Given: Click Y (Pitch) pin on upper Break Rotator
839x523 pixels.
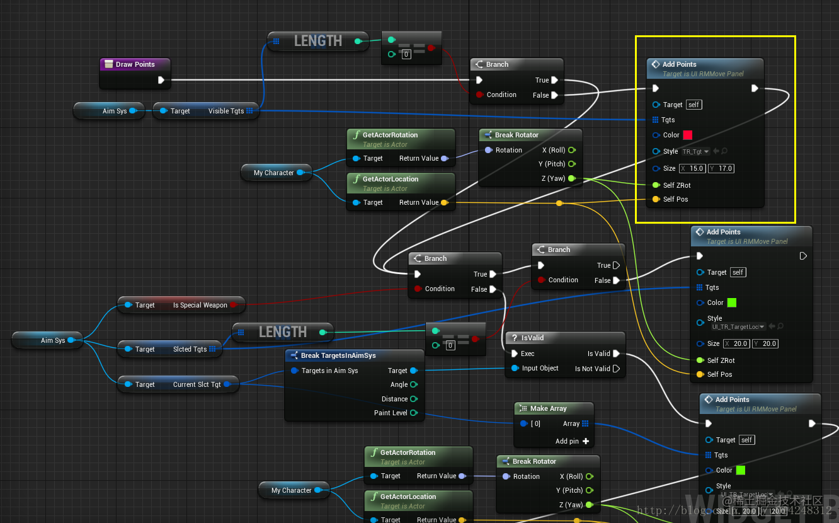Looking at the screenshot, I should [571, 164].
